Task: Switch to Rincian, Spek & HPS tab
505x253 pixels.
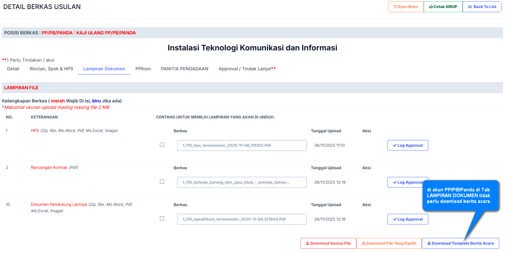Action: click(x=51, y=69)
